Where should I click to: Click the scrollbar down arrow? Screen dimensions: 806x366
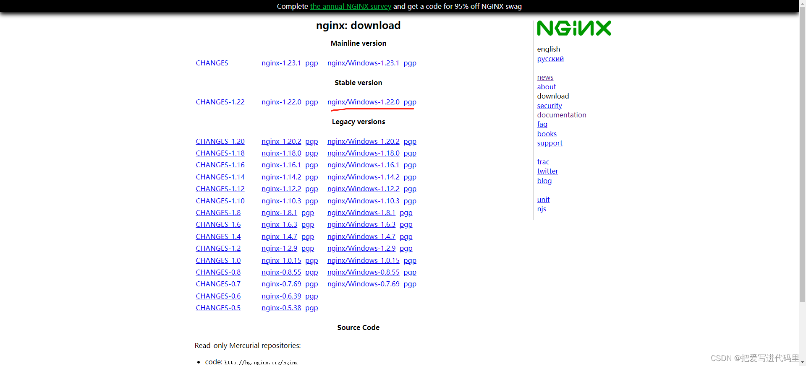[x=802, y=362]
